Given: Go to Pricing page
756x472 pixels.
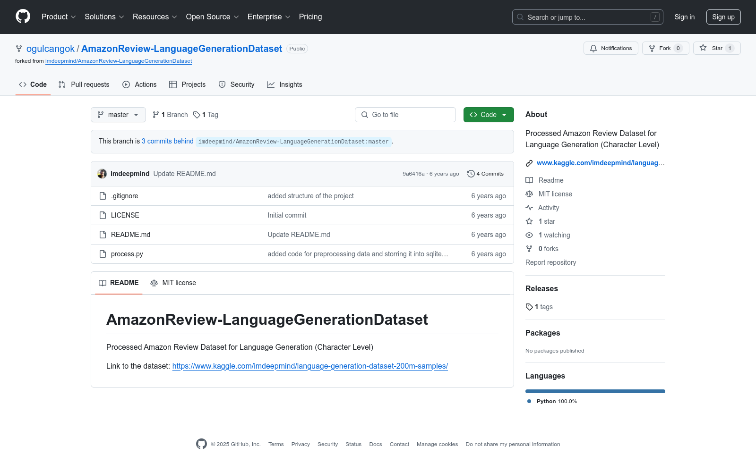Looking at the screenshot, I should 310,17.
